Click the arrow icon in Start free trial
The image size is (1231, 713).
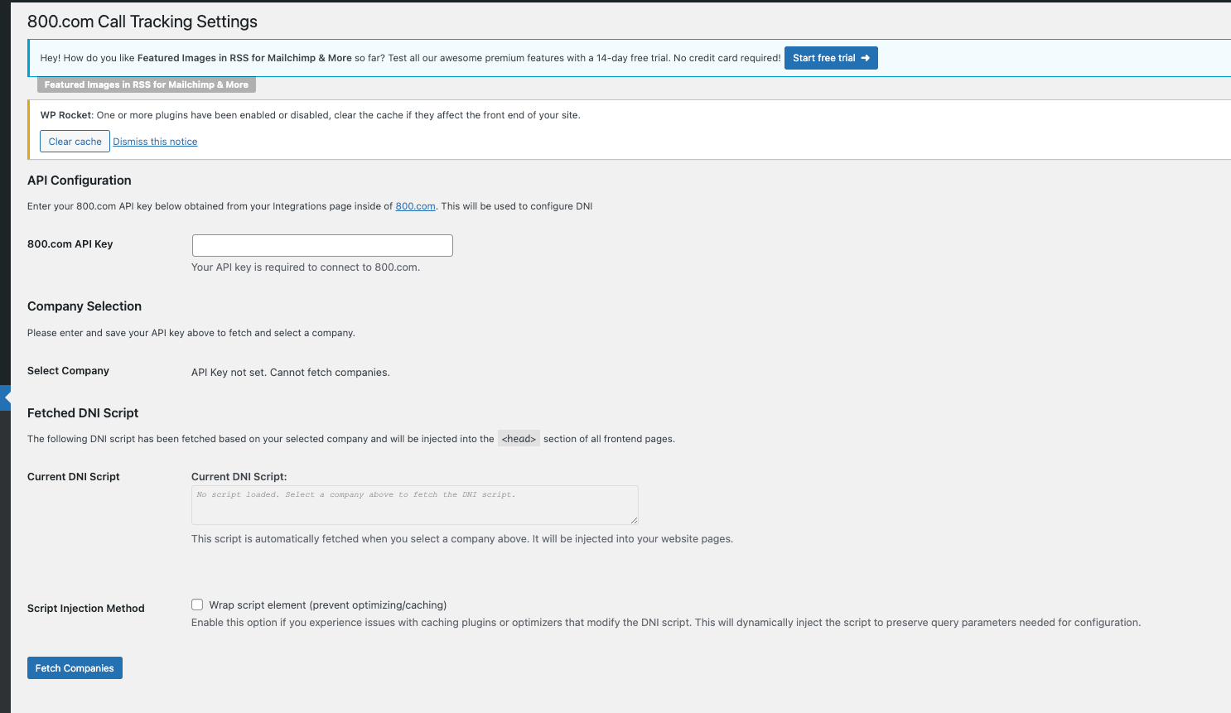point(865,58)
